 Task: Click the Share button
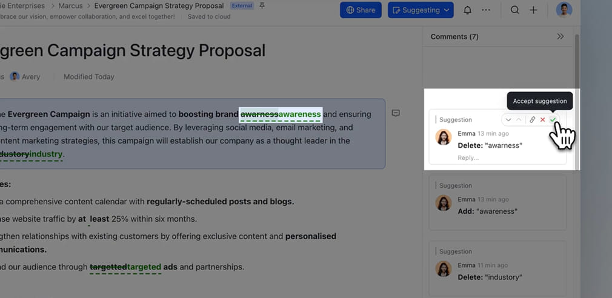361,10
